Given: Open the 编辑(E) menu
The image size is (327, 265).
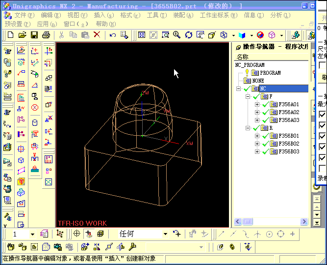Looking at the screenshot, I should (51, 15).
